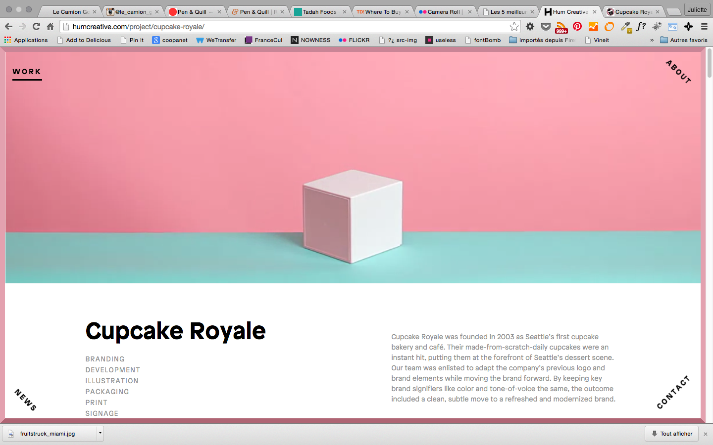Open the FranceCul bookmark
The width and height of the screenshot is (713, 445).
click(x=263, y=40)
